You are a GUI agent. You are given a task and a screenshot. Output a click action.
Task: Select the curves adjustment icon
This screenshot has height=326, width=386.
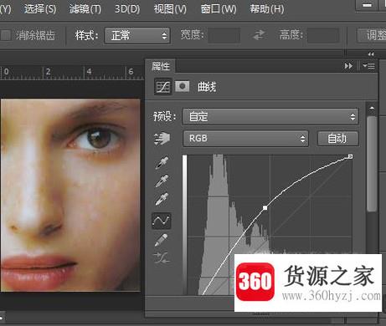click(x=162, y=87)
